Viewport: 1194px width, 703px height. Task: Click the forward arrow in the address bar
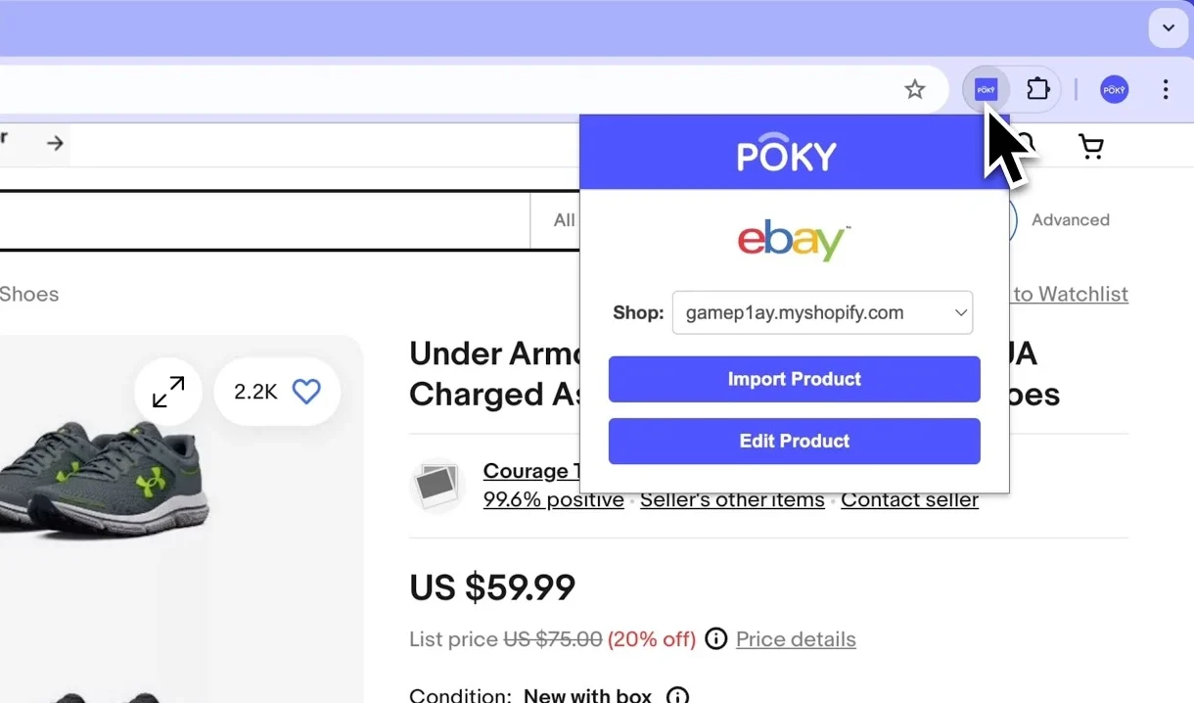click(54, 143)
